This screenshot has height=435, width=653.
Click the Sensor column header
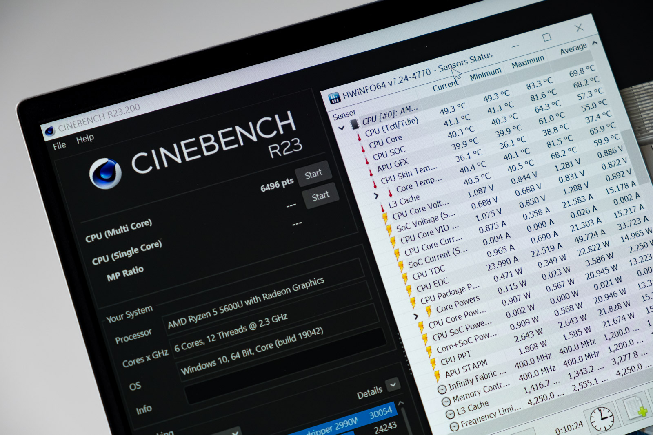[x=344, y=115]
